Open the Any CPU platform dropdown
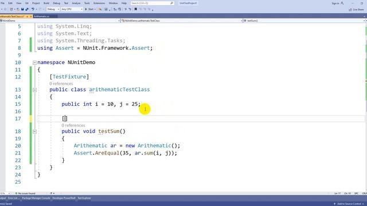 pos(72,9)
